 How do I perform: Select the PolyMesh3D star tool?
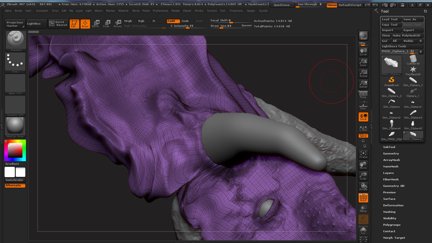pyautogui.click(x=413, y=71)
